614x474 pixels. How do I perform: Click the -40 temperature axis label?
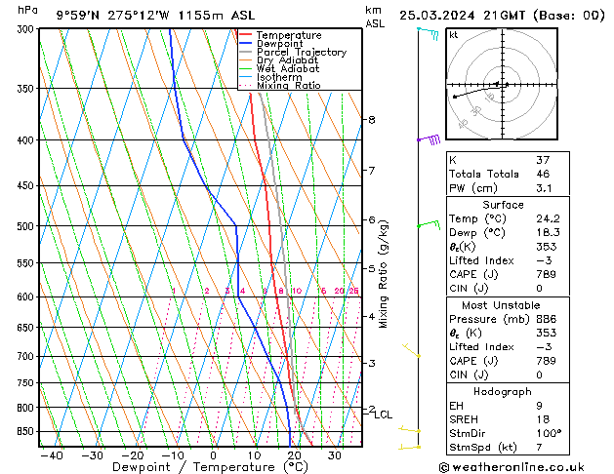click(52, 456)
